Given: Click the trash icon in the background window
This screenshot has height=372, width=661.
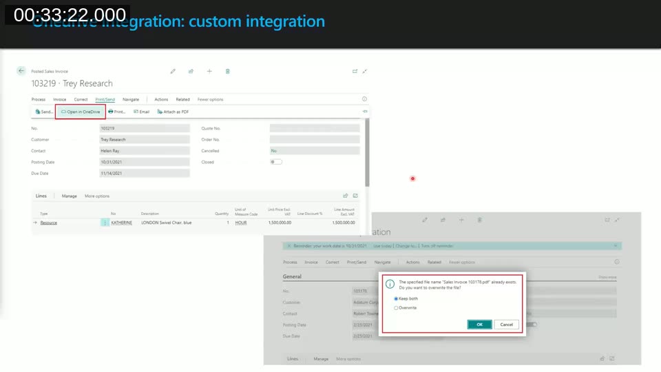Looking at the screenshot, I should pyautogui.click(x=479, y=220).
